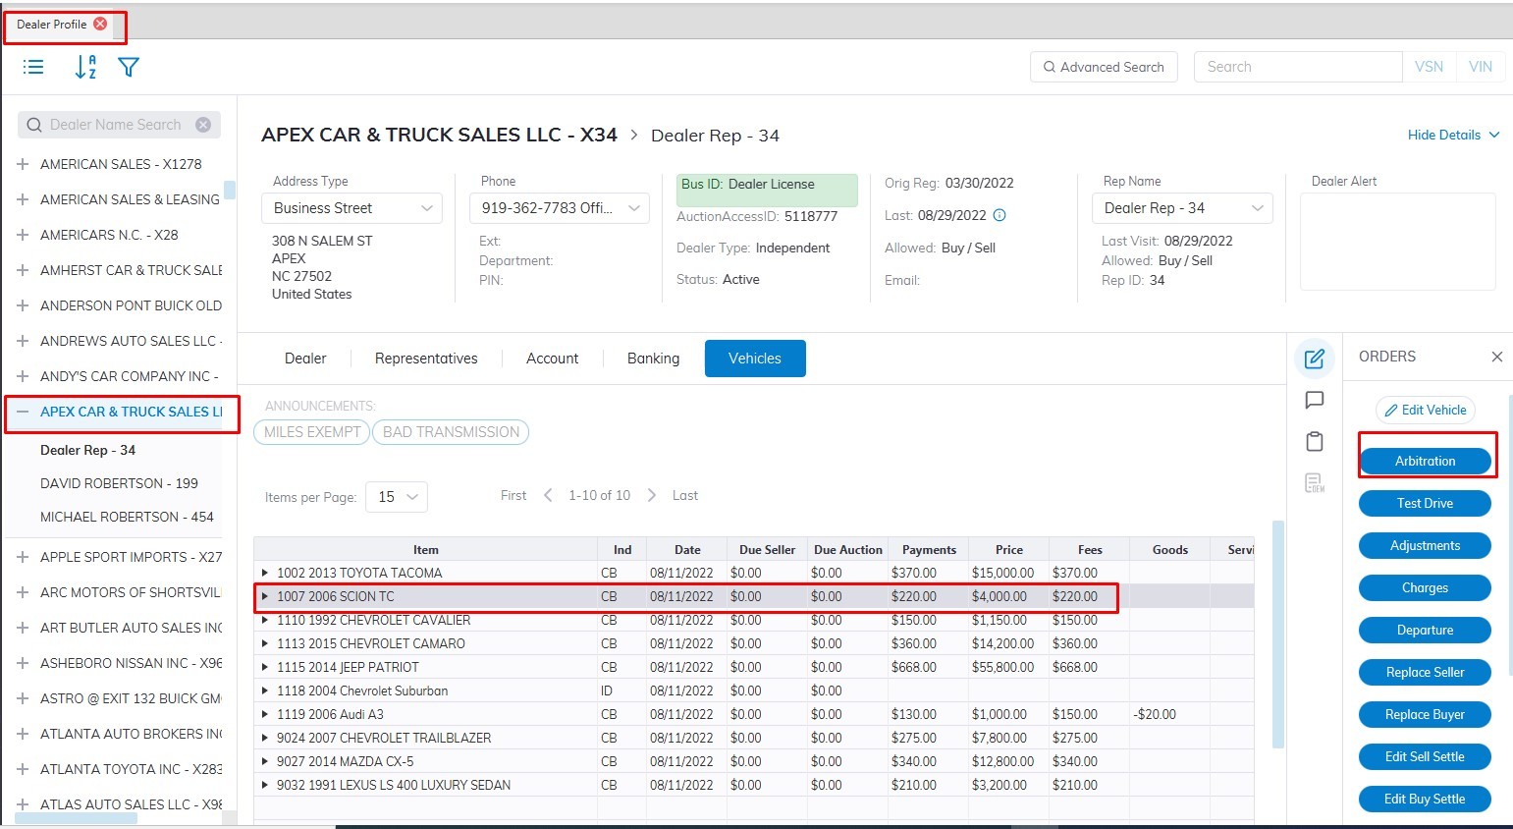Switch to the Banking tab

[653, 359]
